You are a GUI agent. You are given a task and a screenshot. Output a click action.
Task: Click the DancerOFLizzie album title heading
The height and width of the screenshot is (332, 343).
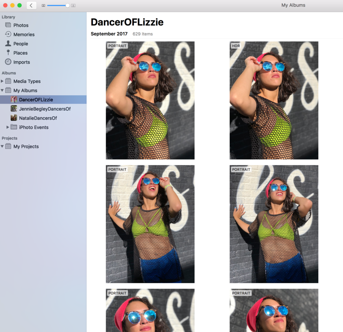point(127,22)
